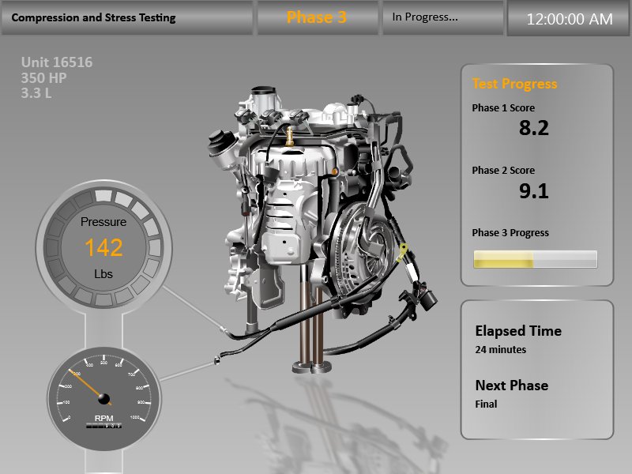This screenshot has width=632, height=474.
Task: Click the engine stand base feet
Action: pos(312,367)
